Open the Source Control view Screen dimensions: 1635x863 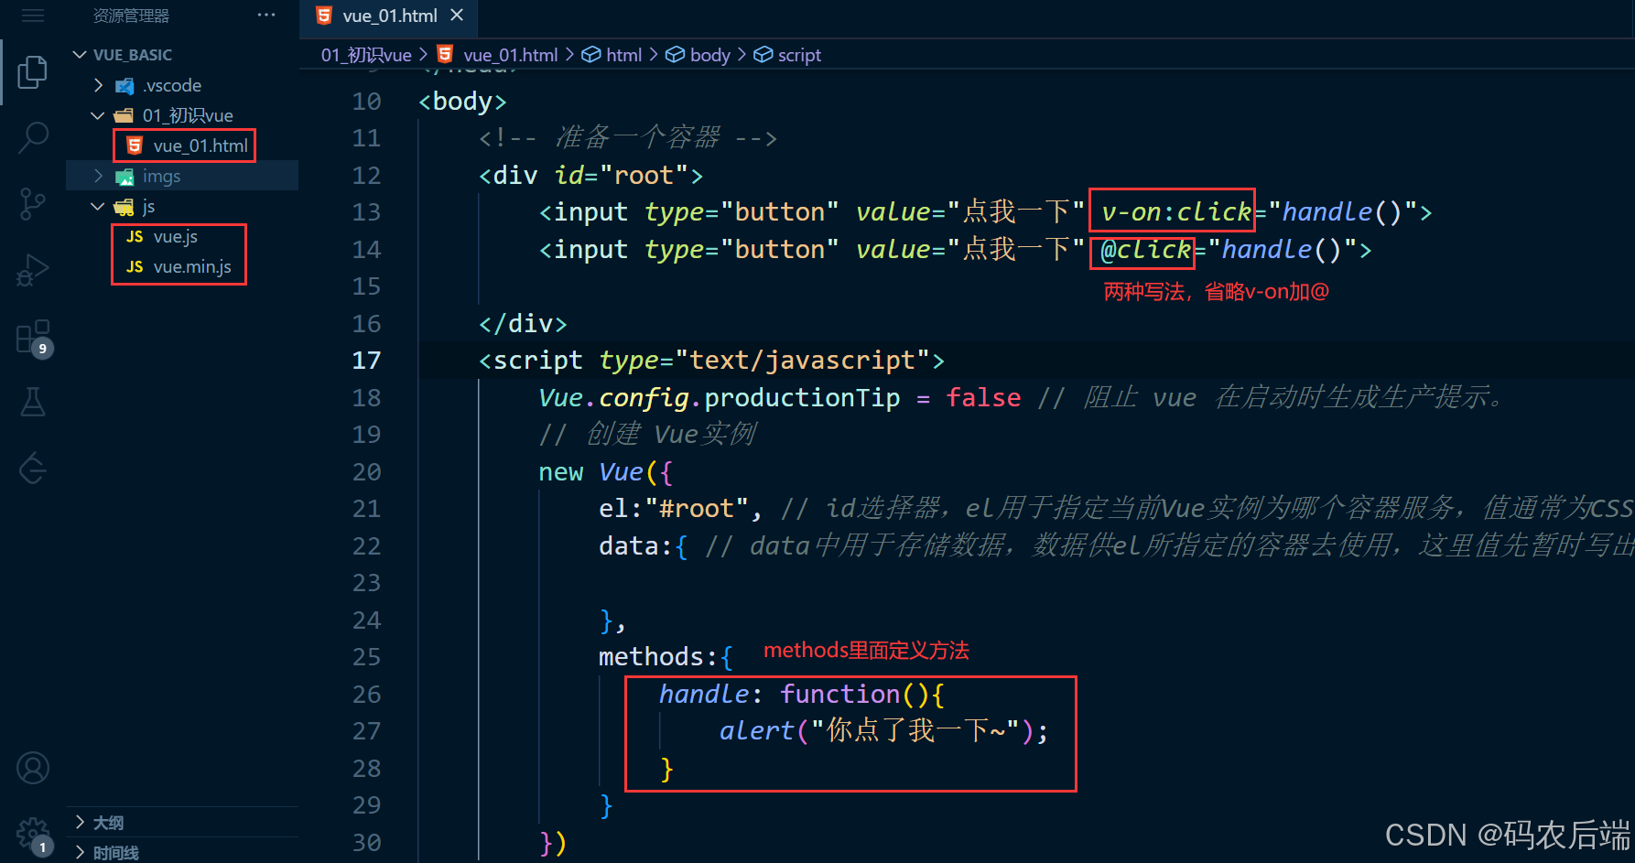click(33, 203)
